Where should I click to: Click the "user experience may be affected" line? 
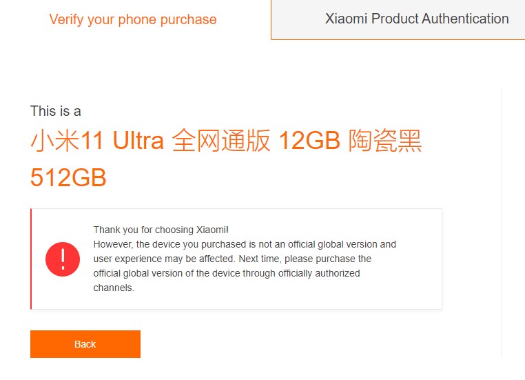tap(164, 259)
